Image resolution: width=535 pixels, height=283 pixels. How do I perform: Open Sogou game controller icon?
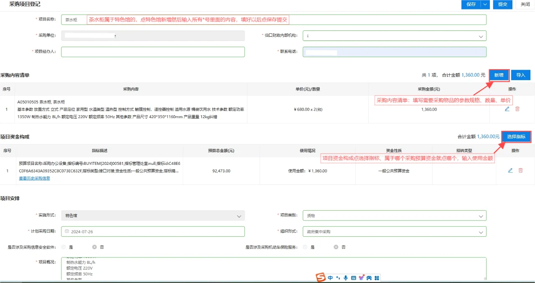click(x=369, y=278)
